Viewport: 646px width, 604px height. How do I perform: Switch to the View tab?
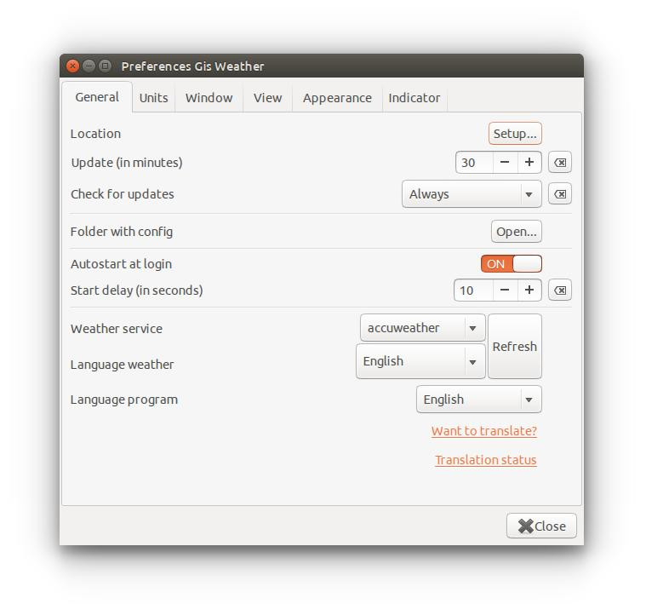point(268,98)
